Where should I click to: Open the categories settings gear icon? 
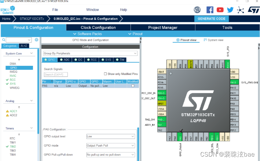[36, 40]
